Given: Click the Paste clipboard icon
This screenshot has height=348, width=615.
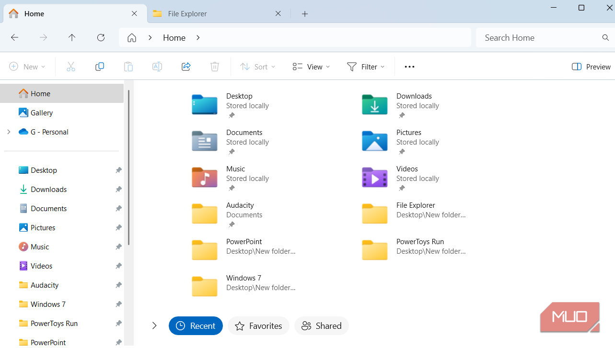Looking at the screenshot, I should [x=128, y=67].
